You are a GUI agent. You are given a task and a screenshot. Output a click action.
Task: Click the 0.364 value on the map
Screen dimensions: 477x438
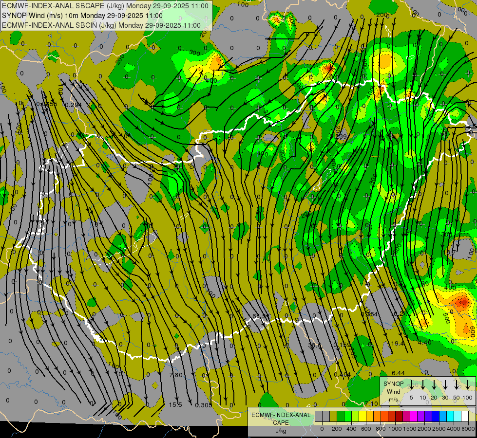(369, 314)
